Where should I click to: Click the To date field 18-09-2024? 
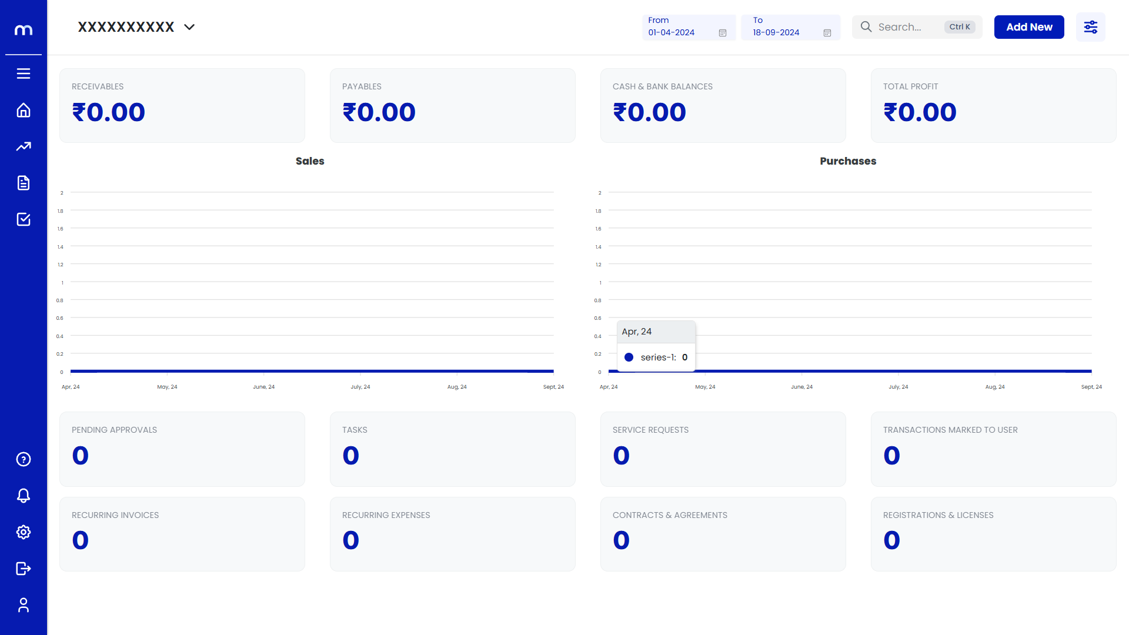[x=791, y=27]
